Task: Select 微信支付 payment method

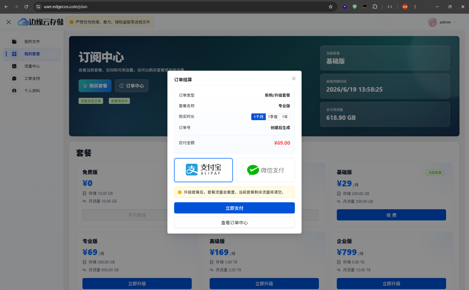Action: [x=265, y=170]
